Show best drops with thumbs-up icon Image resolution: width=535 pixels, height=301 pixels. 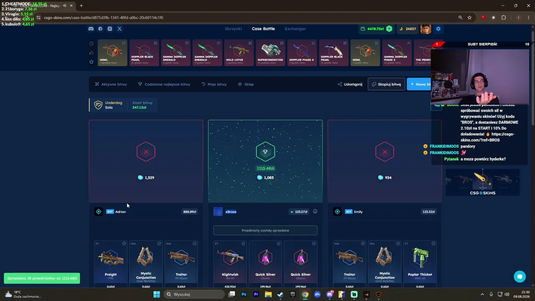click(x=92, y=53)
